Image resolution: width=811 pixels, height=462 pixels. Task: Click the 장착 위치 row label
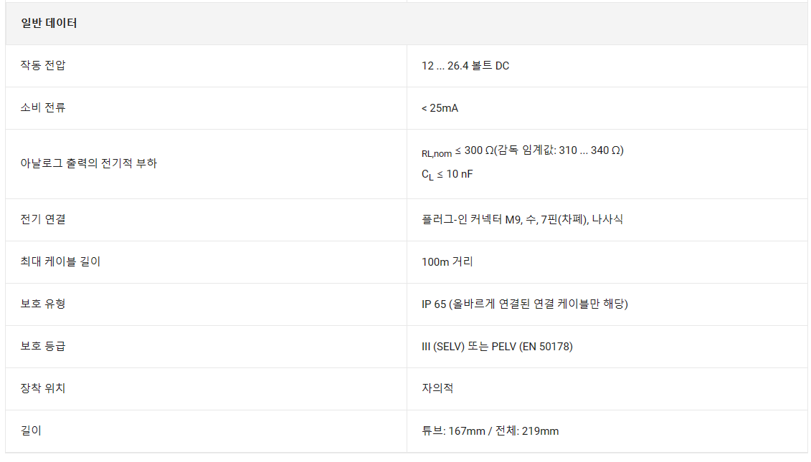[x=43, y=388]
